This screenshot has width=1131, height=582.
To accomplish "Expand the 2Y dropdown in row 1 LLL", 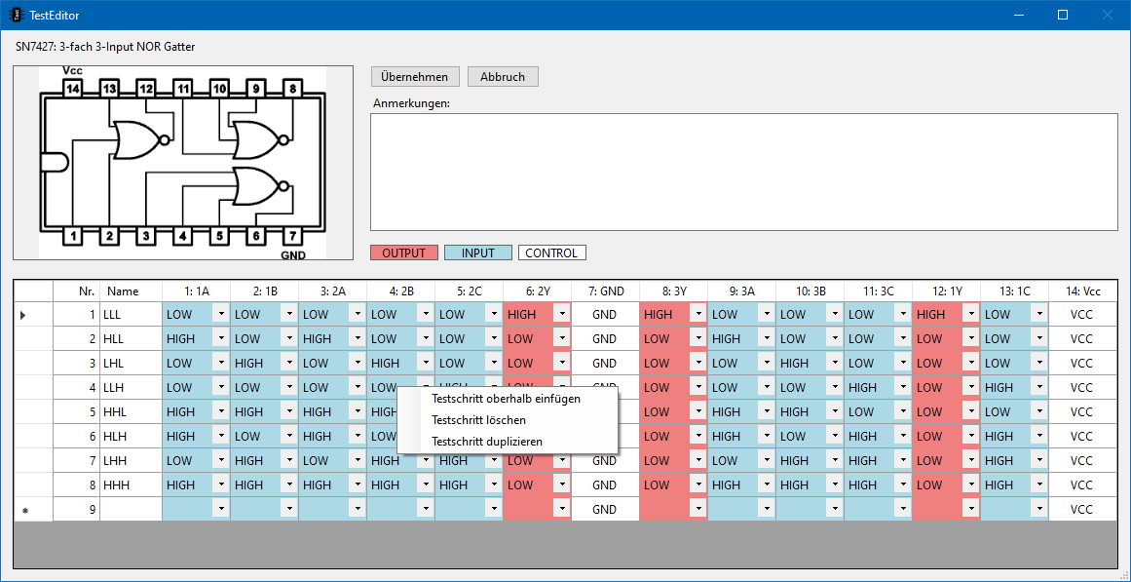I will click(x=561, y=315).
